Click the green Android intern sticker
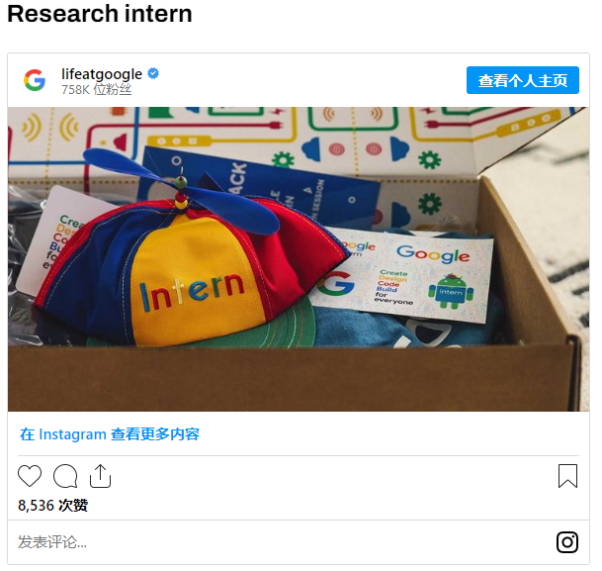This screenshot has height=571, width=602. point(451,291)
